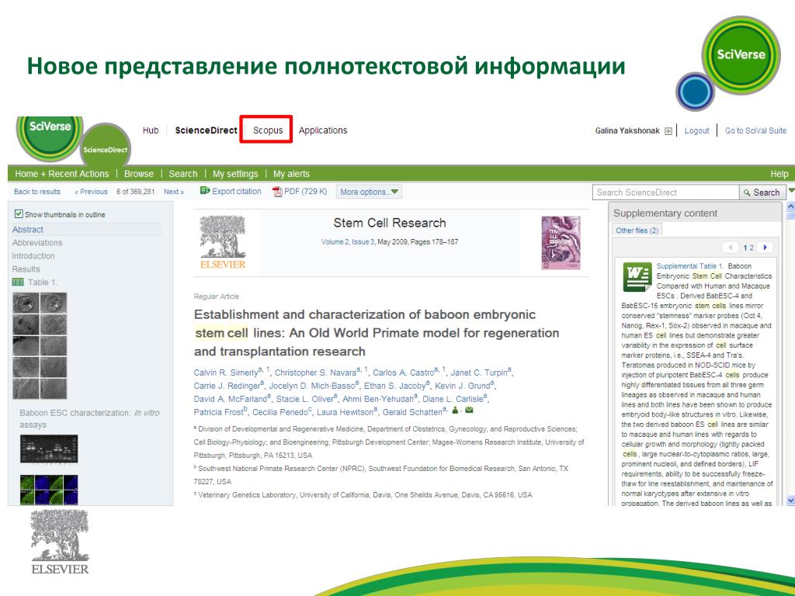Open author Carlos A. Castro link
Viewport: 795px width, 596px height.
coord(404,372)
